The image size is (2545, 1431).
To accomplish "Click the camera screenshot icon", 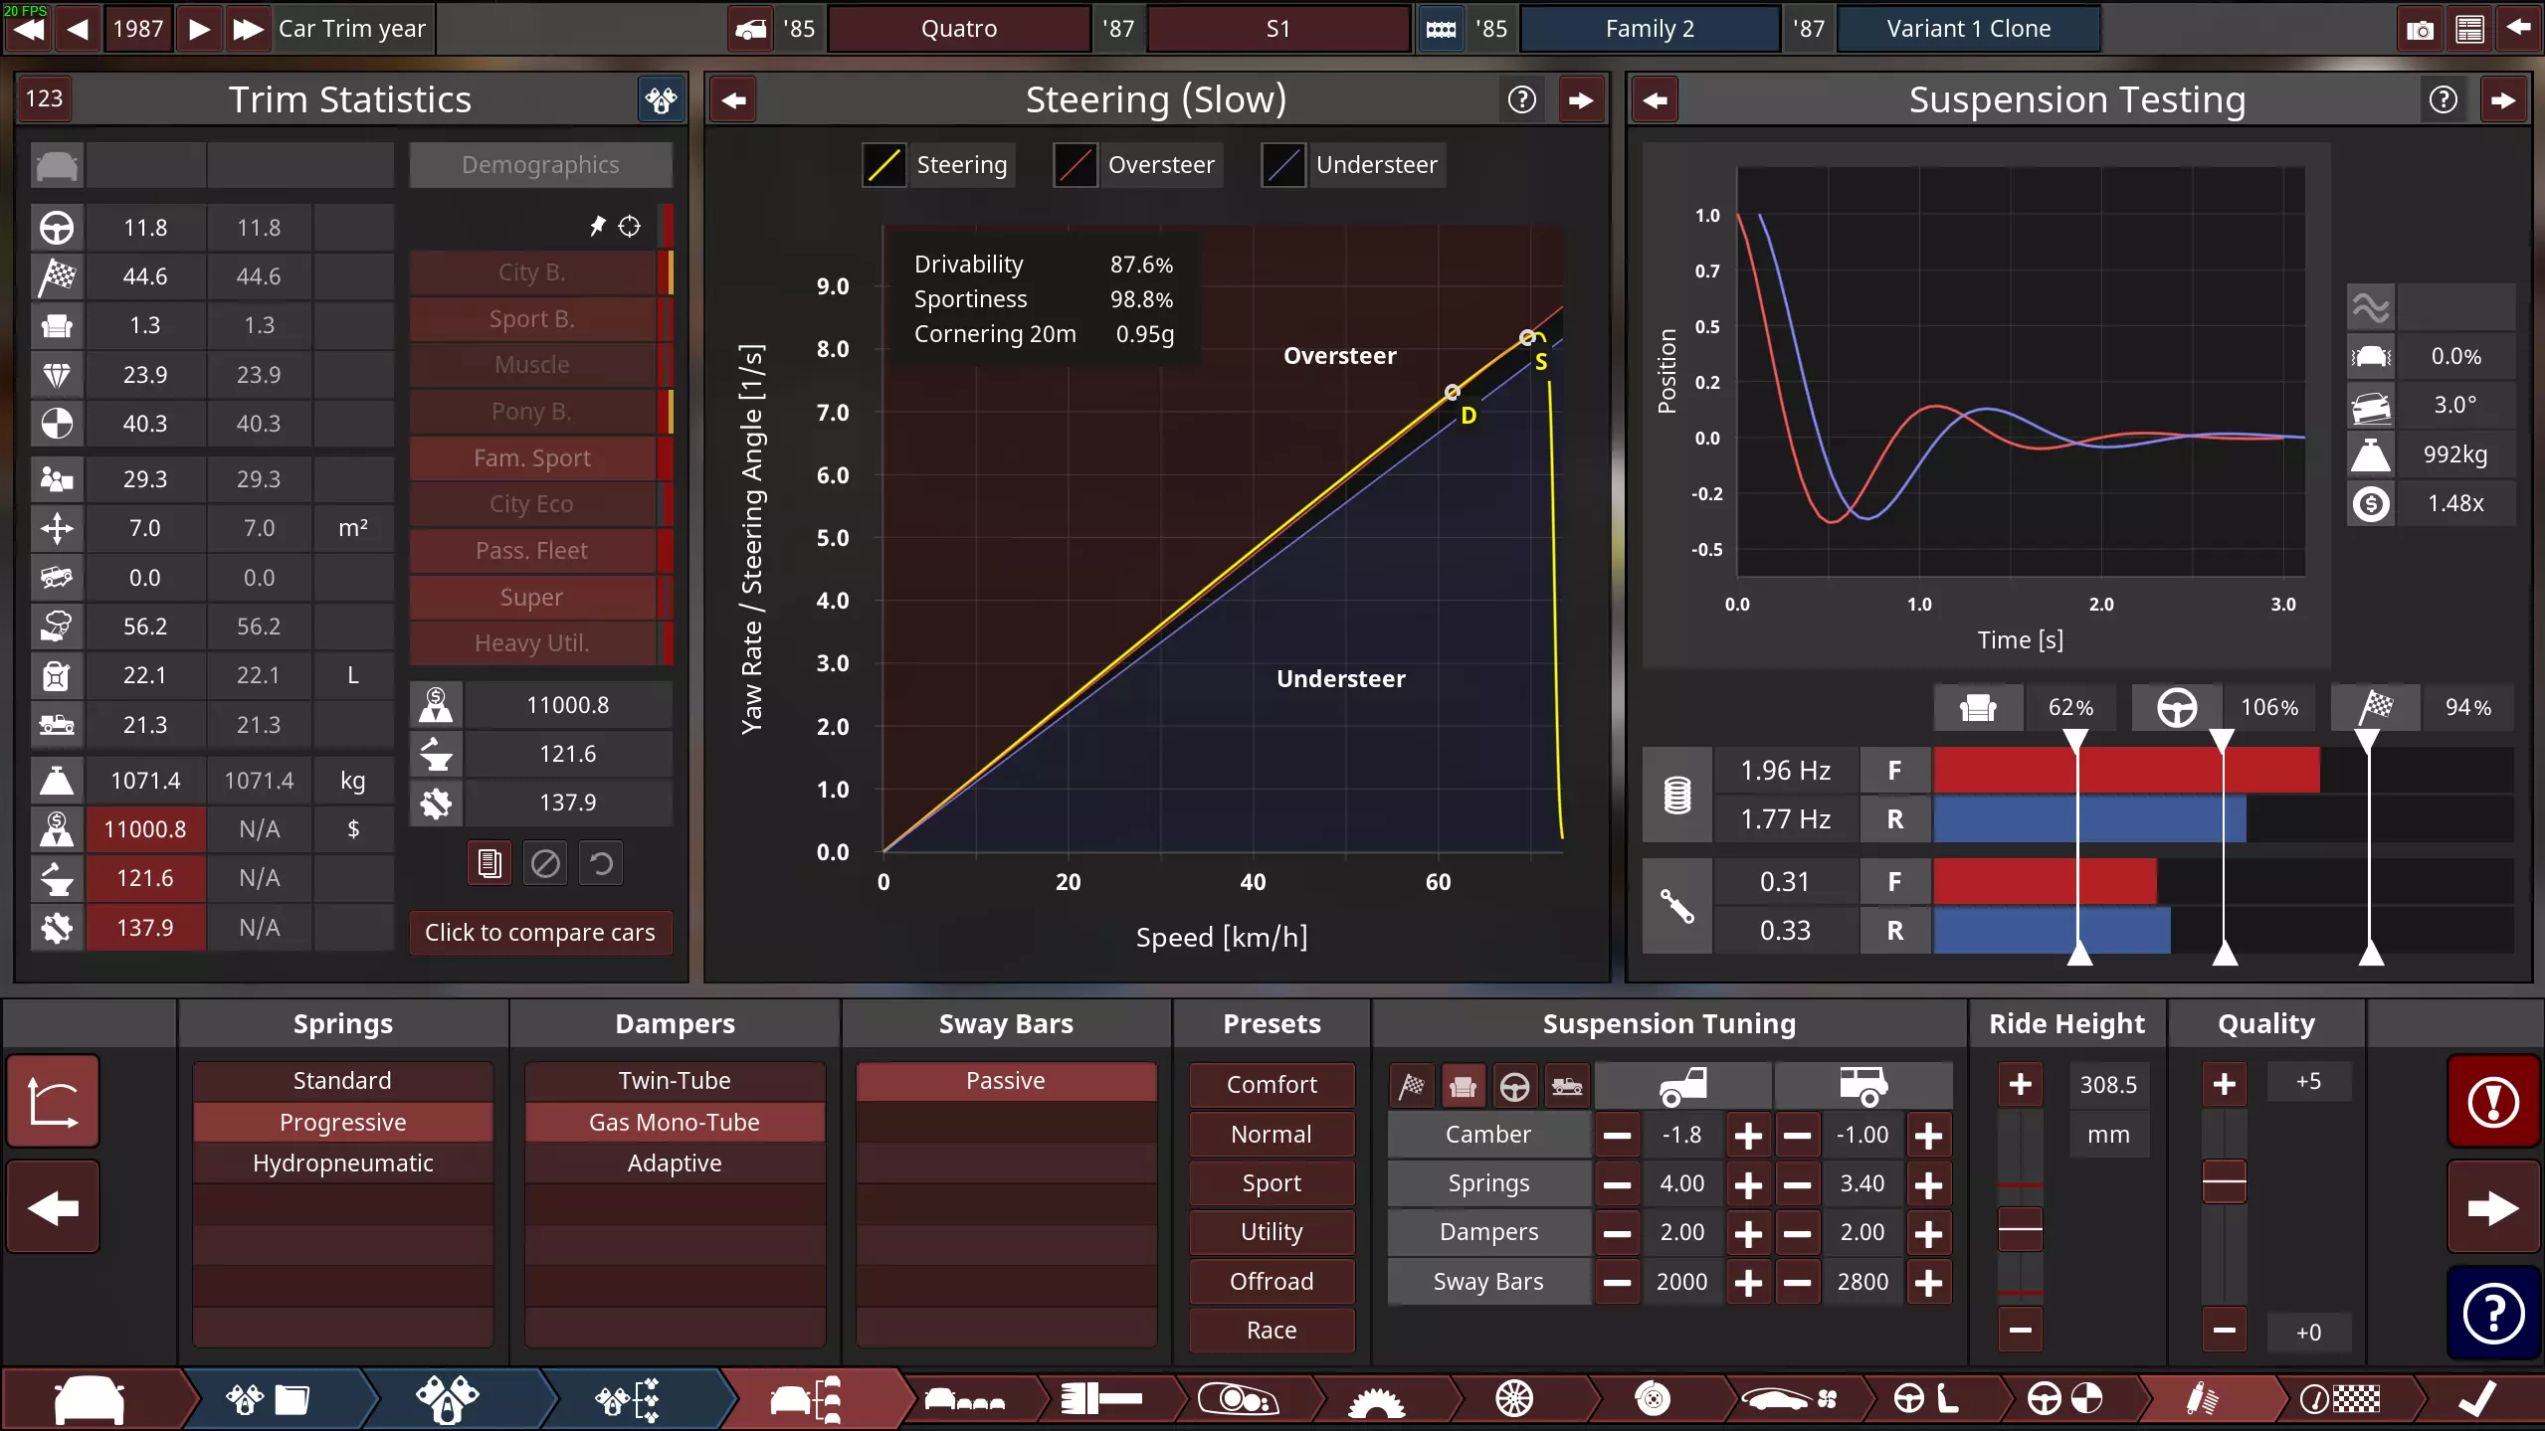I will [2420, 29].
